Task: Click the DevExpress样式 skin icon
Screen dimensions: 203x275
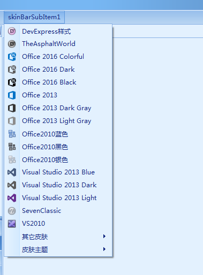Action: [12, 32]
